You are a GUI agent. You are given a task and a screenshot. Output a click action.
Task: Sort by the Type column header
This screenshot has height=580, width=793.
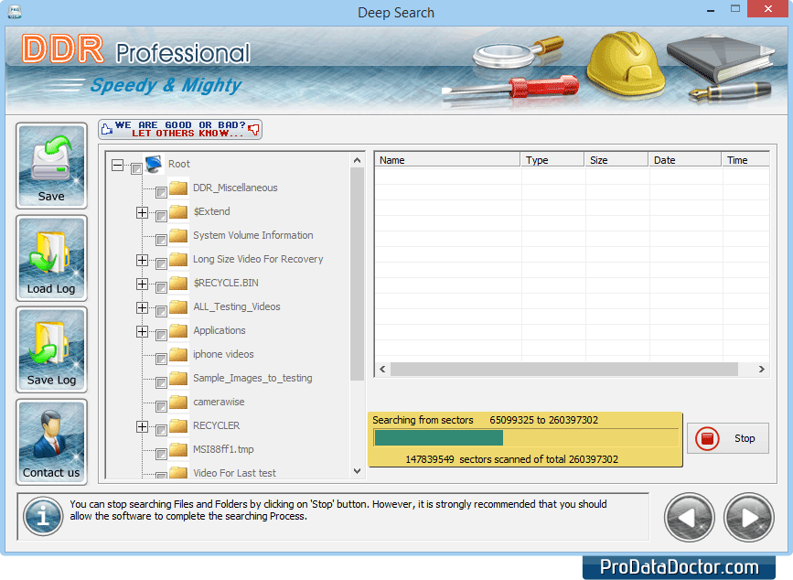[552, 160]
